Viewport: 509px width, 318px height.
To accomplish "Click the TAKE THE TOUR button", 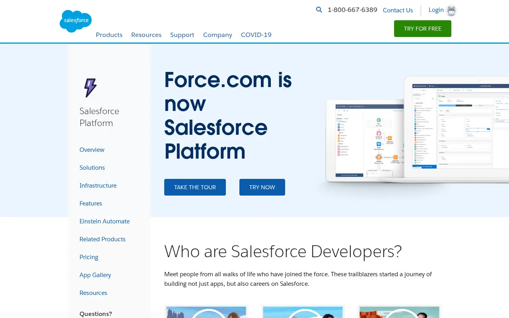I will (x=195, y=187).
